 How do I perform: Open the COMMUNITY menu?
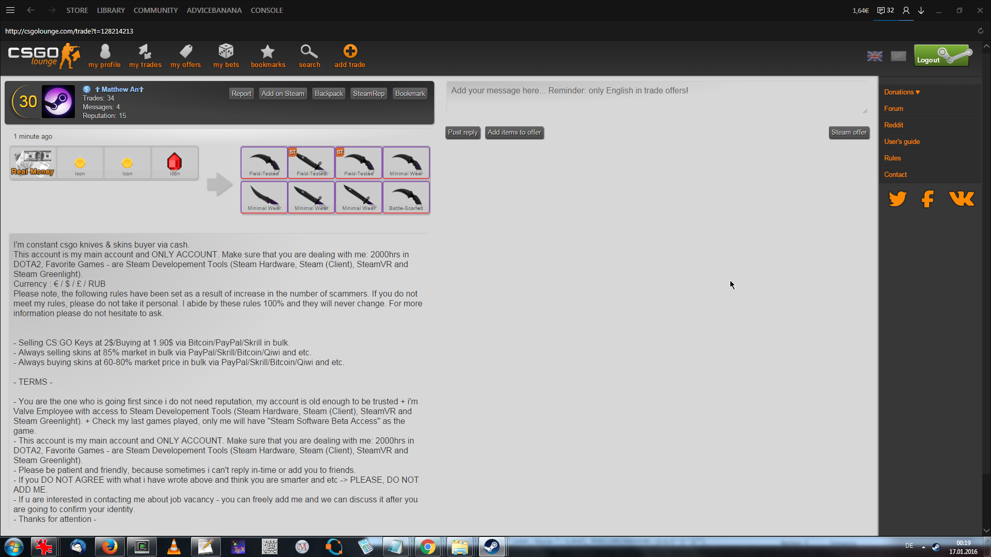click(x=155, y=10)
